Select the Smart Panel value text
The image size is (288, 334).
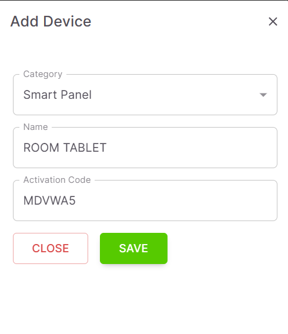pyautogui.click(x=58, y=95)
